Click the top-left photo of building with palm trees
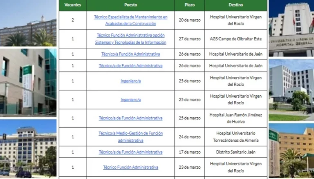Screen dimensions: 314x179 (x=28, y=23)
